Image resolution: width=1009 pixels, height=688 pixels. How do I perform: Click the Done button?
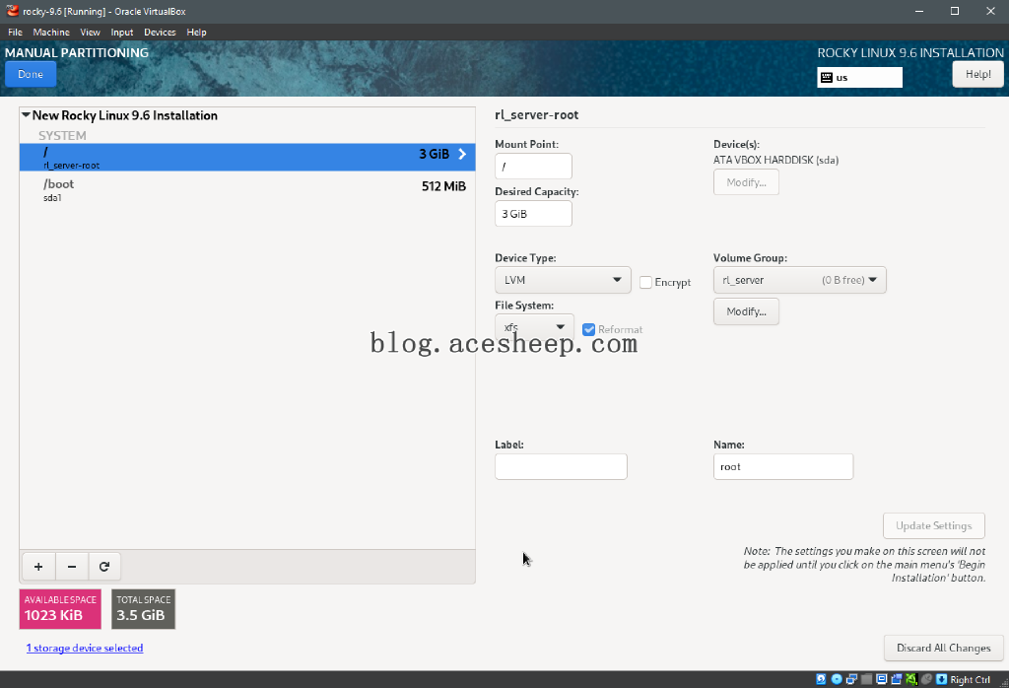point(31,73)
